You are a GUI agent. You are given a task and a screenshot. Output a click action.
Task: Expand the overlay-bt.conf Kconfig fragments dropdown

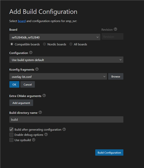58,77
